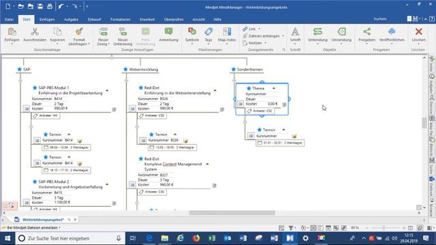
Task: Collapse the properties triangle next to Thema
Action: pos(274,88)
